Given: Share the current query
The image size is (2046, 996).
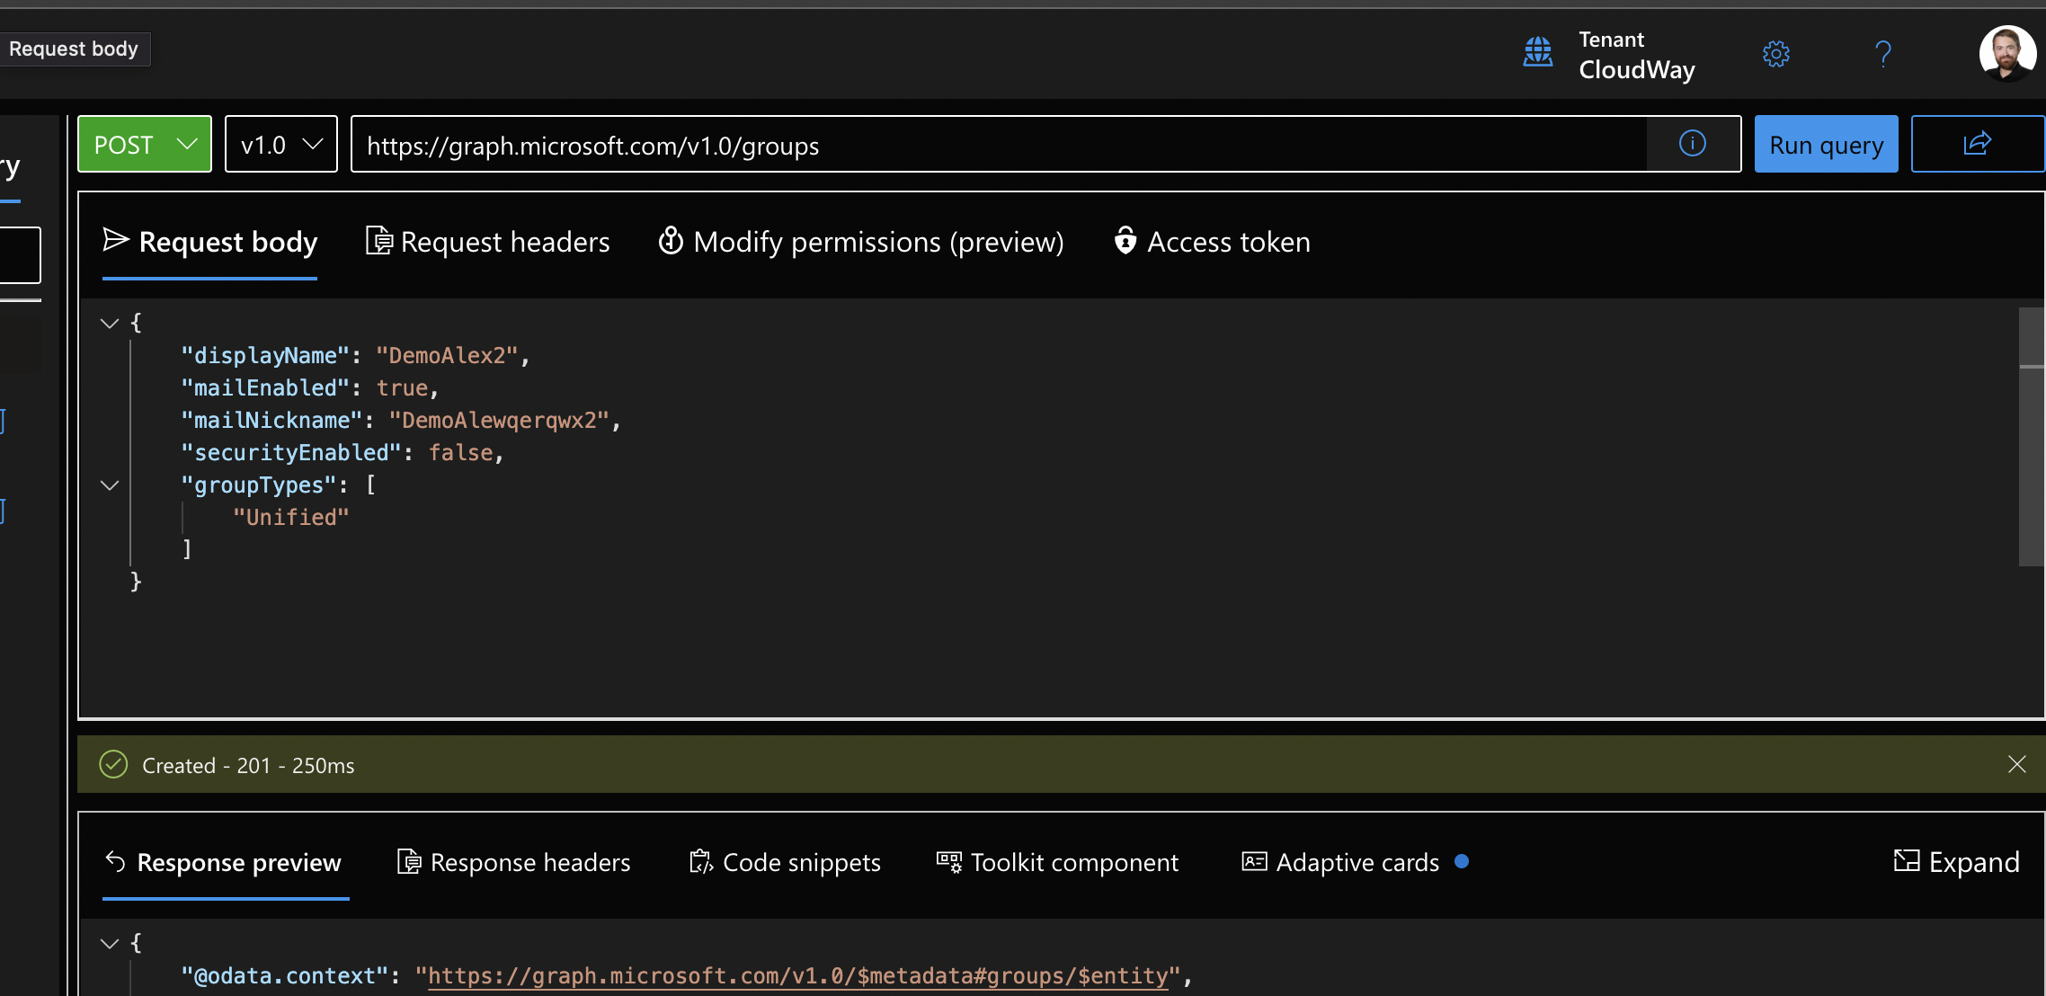Looking at the screenshot, I should pyautogui.click(x=1977, y=144).
